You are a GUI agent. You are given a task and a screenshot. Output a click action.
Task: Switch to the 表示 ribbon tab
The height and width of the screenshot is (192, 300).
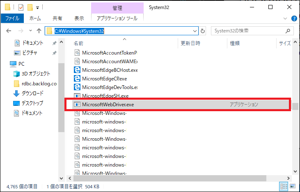click(79, 18)
